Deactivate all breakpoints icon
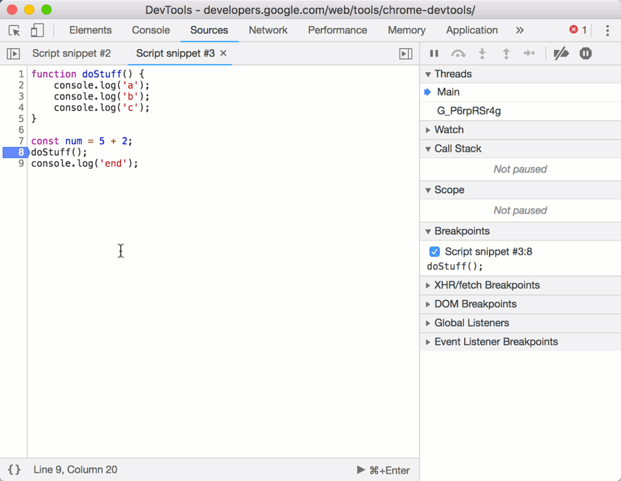621x481 pixels. [561, 53]
